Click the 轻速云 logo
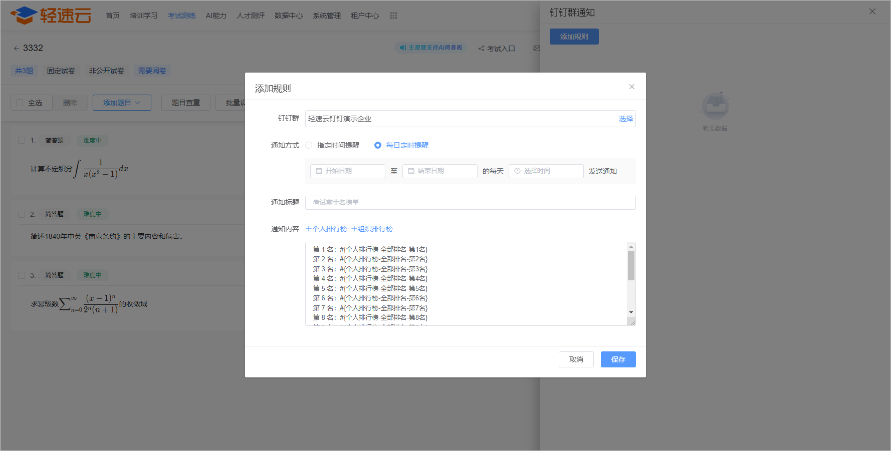The image size is (891, 451). click(x=51, y=16)
